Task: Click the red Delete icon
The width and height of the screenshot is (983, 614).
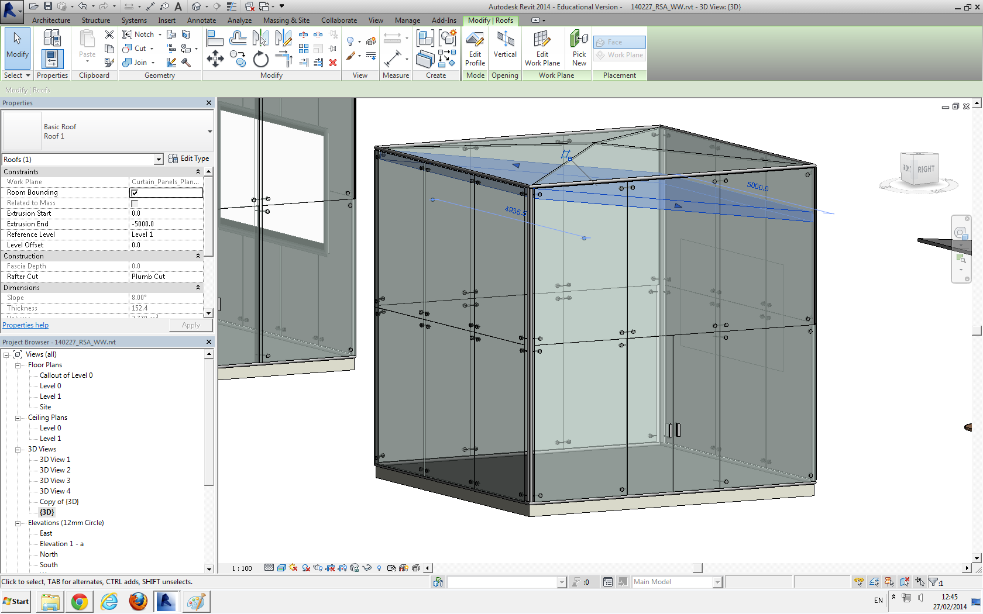Action: point(333,63)
